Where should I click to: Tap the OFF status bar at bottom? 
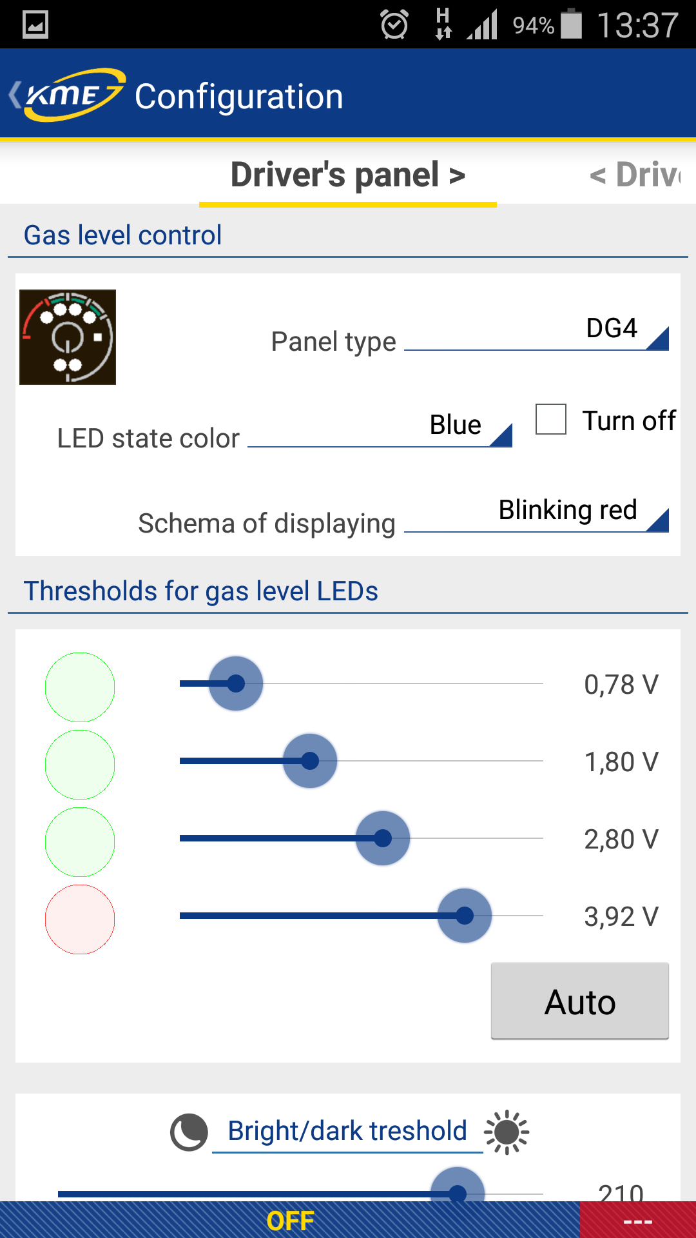[x=290, y=1221]
